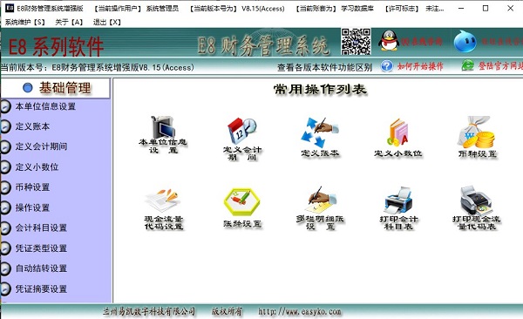Open 打印会计科目表 printer icon
The width and height of the screenshot is (523, 319).
pyautogui.click(x=398, y=200)
